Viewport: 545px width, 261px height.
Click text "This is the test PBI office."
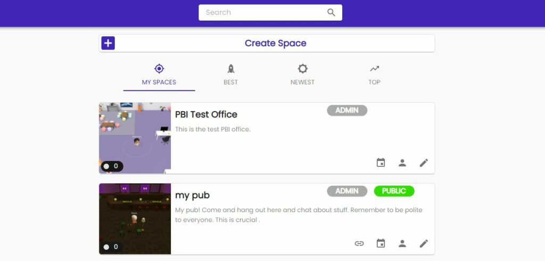213,129
